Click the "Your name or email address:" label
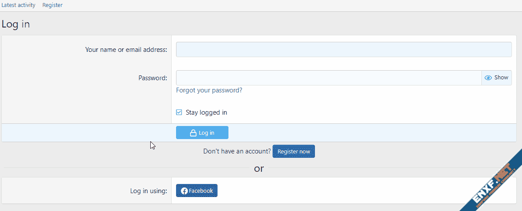 point(126,50)
